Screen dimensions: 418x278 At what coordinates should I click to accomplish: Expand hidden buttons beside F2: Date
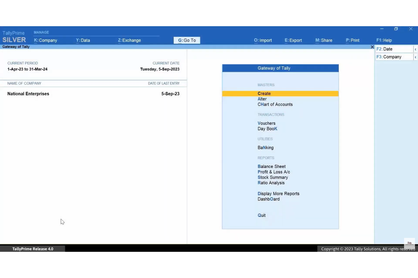coord(416,49)
